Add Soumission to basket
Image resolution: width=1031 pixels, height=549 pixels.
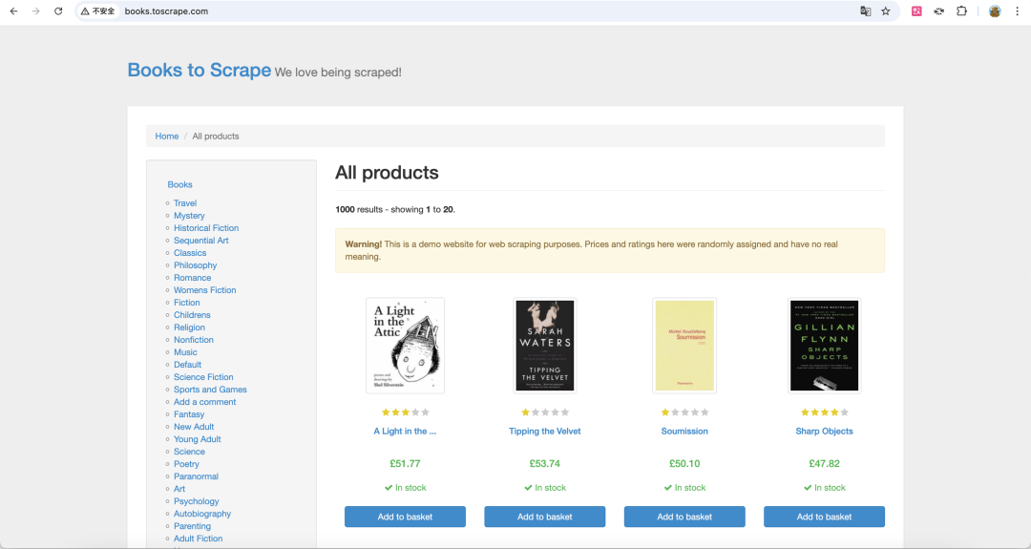coord(684,517)
